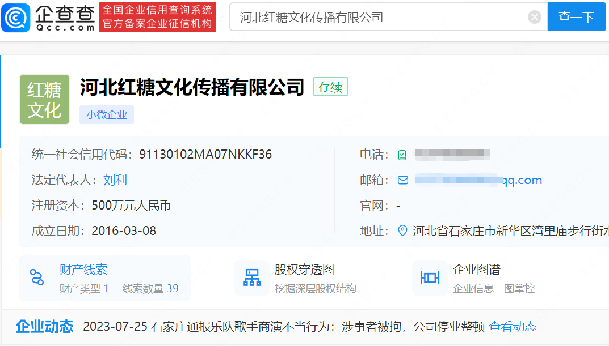Click registered capital 500万元人民币
The image size is (609, 346).
pyautogui.click(x=131, y=206)
